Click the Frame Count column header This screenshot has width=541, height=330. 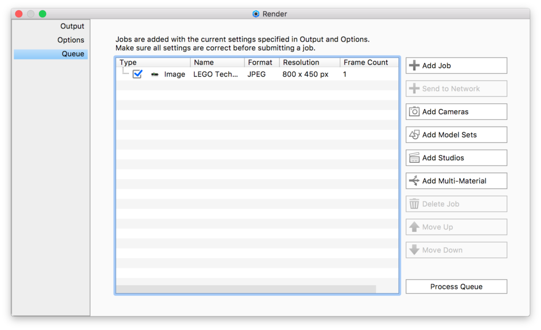coord(368,62)
